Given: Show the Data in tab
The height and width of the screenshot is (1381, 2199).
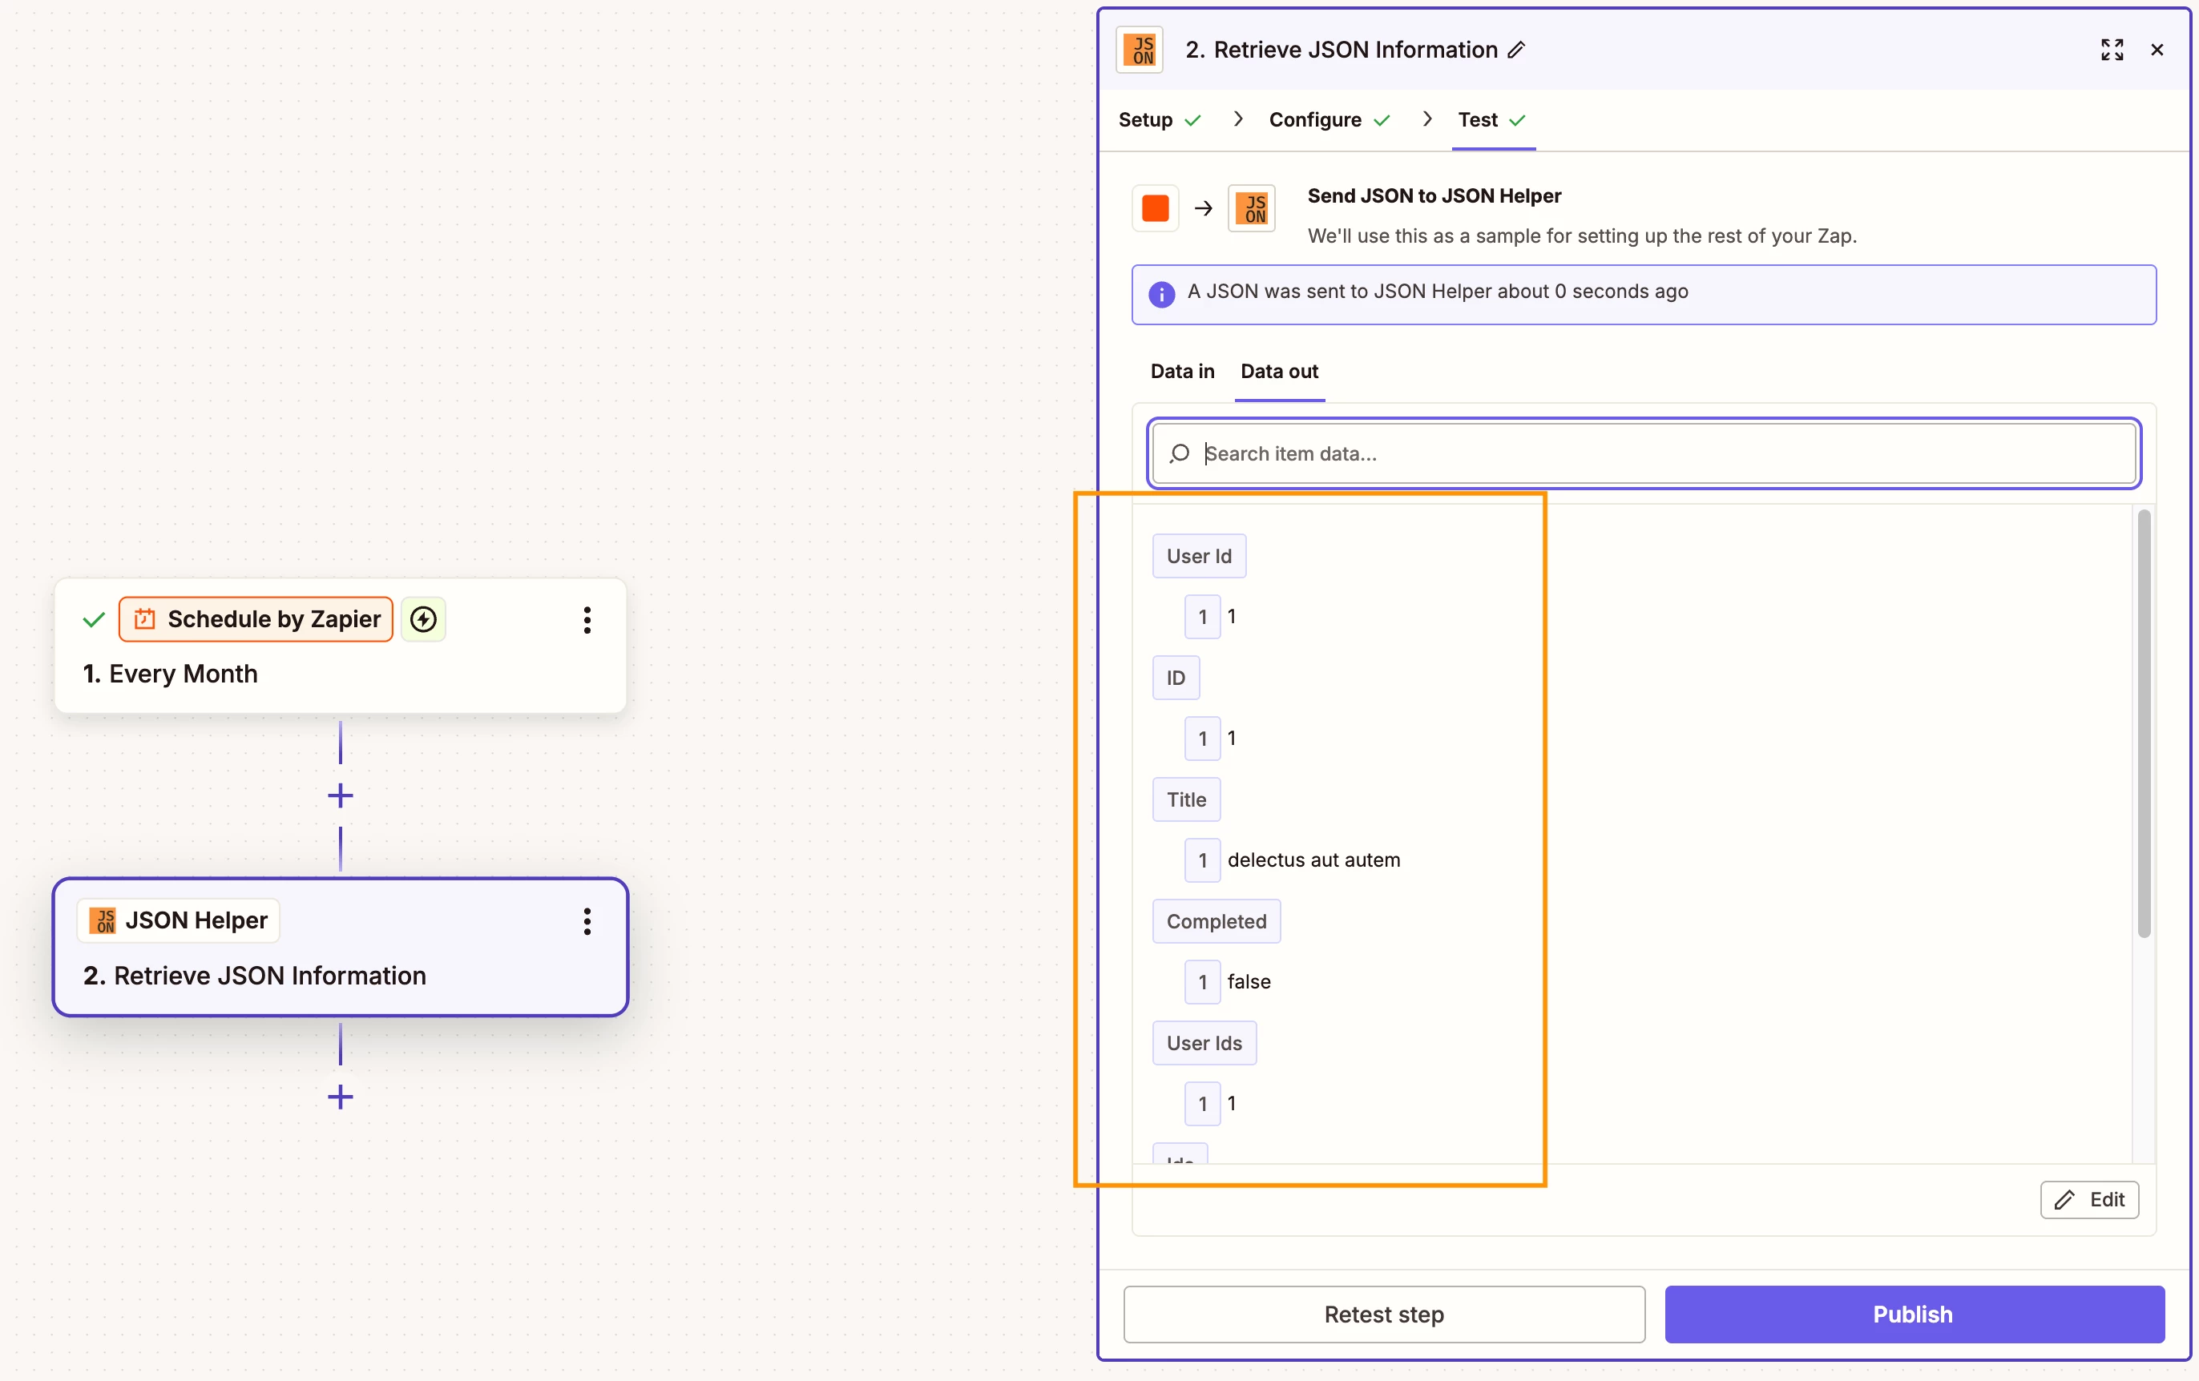Looking at the screenshot, I should 1183,372.
